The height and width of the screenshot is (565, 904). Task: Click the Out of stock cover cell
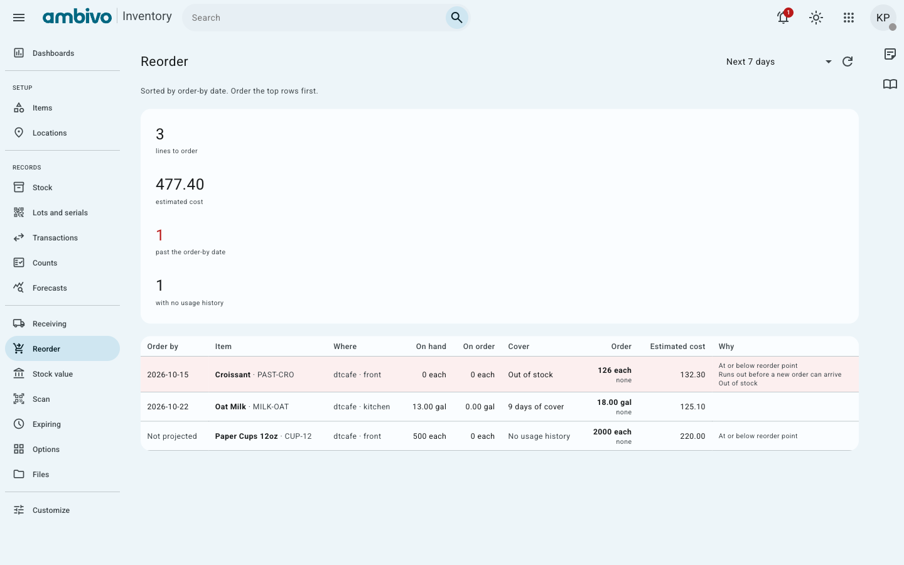(530, 375)
